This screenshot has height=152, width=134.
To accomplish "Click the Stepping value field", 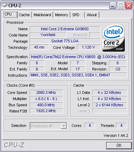I will (x=118, y=63).
